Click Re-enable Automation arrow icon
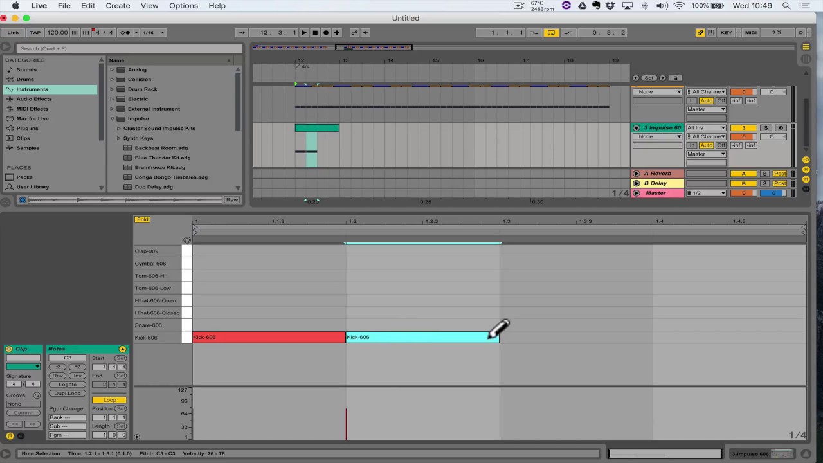 point(365,33)
